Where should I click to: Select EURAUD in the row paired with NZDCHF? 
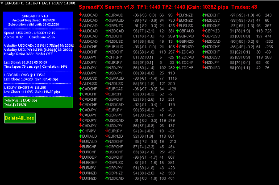point(89,142)
